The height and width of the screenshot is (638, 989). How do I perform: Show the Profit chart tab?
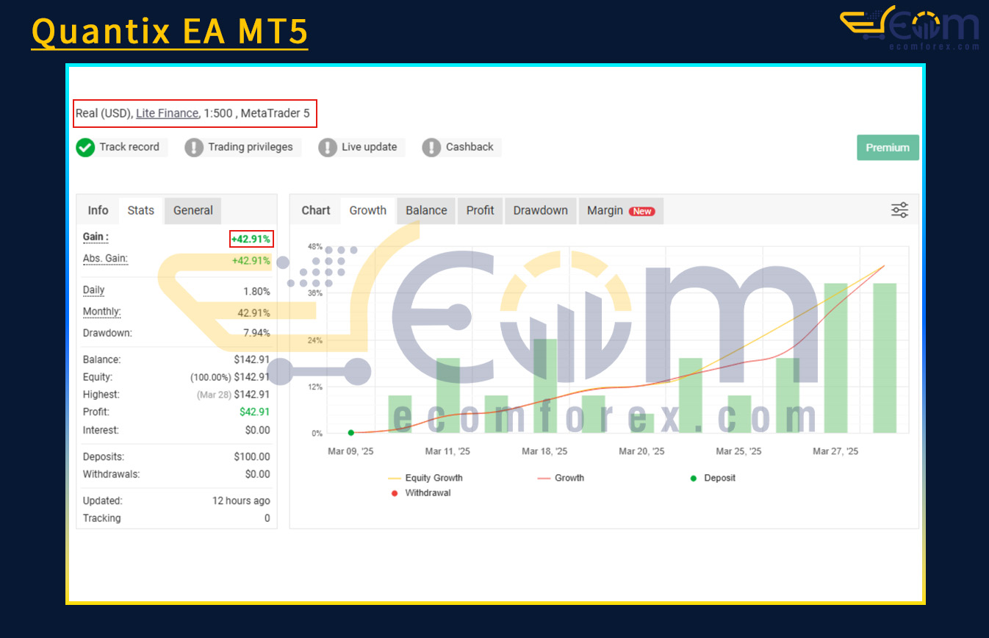pyautogui.click(x=481, y=210)
